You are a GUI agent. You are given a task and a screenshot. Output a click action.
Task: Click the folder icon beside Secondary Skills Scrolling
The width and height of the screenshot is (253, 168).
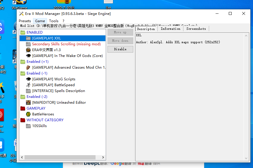pyautogui.click(x=28, y=44)
